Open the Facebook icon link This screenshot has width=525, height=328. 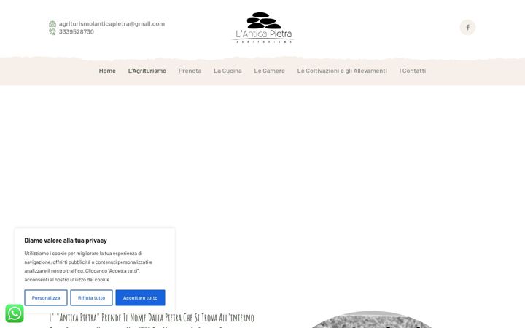tap(467, 28)
